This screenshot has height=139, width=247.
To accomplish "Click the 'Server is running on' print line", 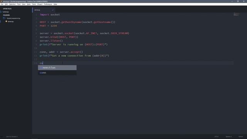I will tap(74, 45).
